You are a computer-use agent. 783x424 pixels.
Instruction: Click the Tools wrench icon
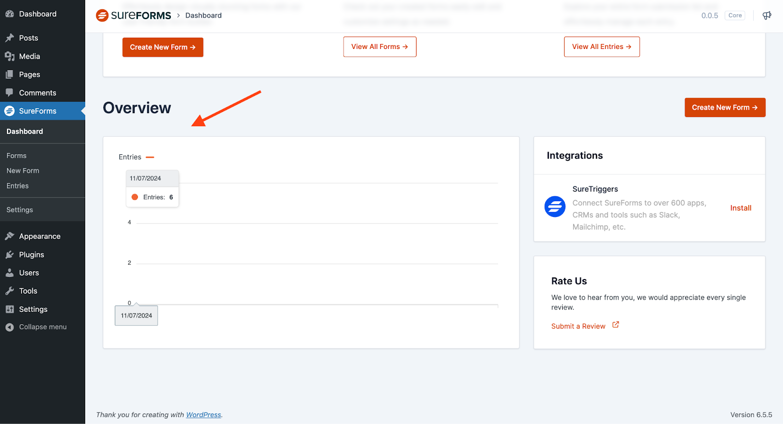pyautogui.click(x=9, y=291)
